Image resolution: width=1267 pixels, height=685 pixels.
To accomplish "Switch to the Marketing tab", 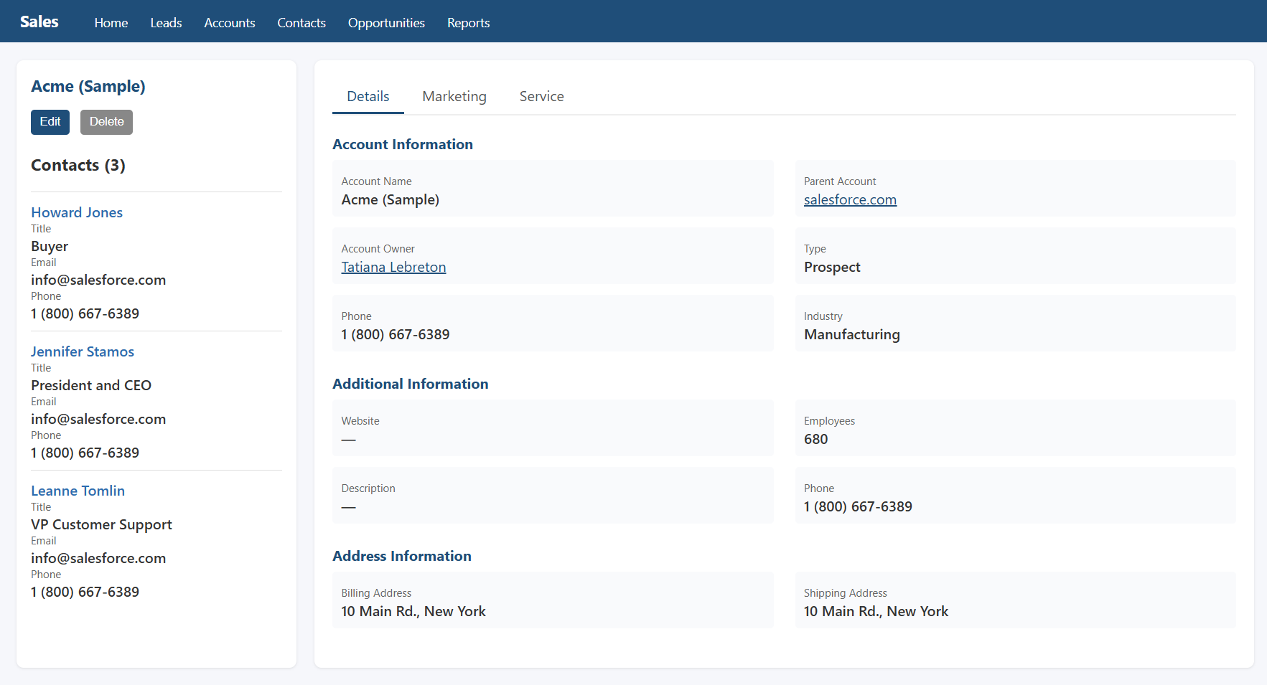I will click(x=454, y=97).
